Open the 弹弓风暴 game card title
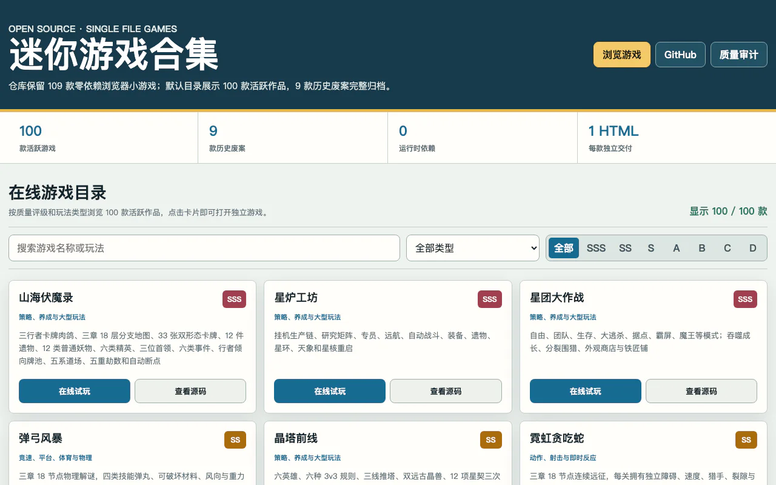 pyautogui.click(x=41, y=438)
